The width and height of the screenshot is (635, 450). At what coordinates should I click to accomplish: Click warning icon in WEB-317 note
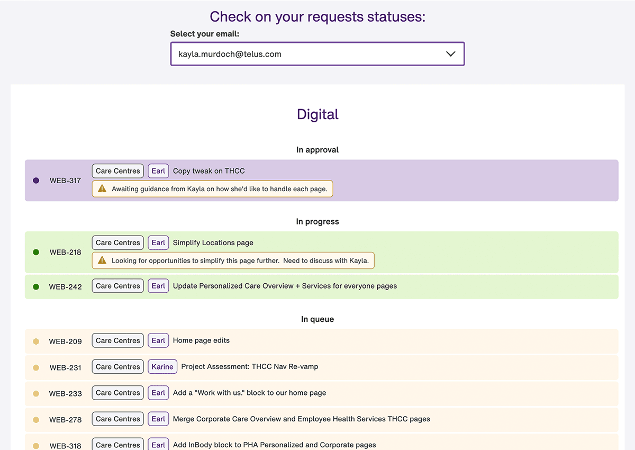tap(102, 188)
